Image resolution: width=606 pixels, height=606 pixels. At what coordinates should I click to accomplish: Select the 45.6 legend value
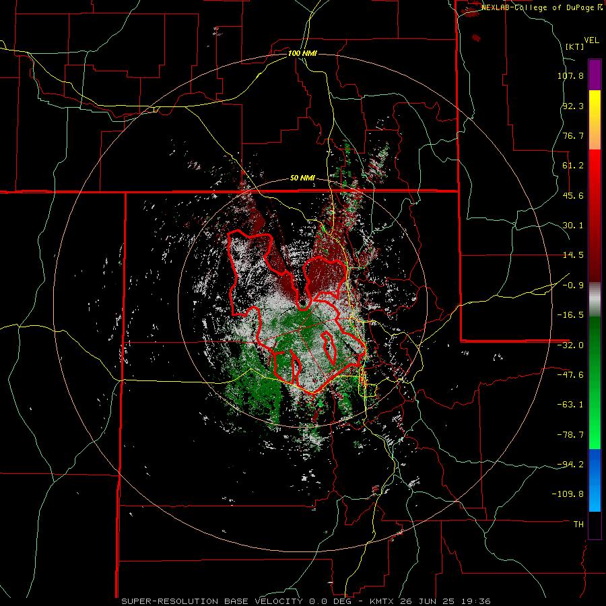tap(573, 195)
